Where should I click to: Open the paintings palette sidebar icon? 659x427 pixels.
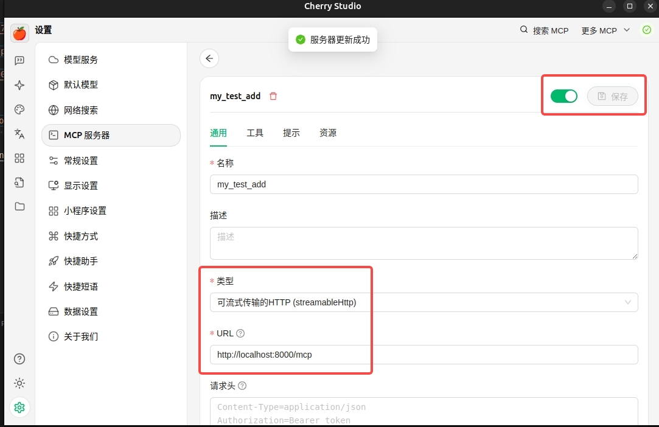coord(19,109)
